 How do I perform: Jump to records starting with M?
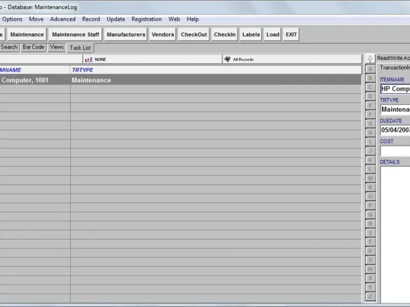tap(370, 178)
